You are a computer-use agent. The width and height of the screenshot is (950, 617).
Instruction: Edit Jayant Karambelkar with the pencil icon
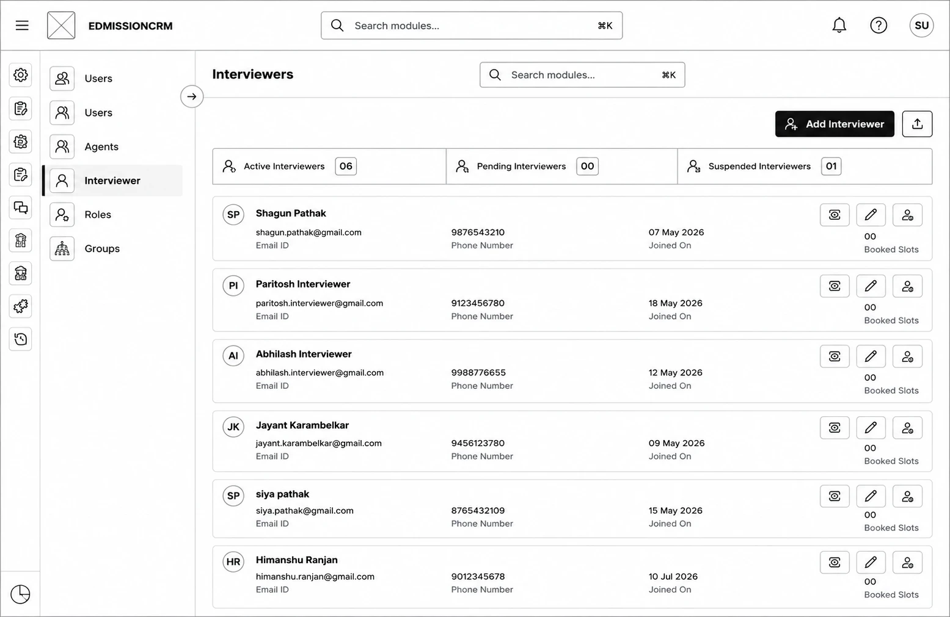click(871, 428)
